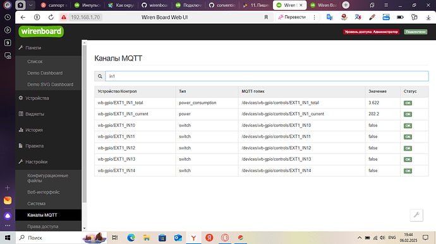Screen dimensions: 436x244
Task: Click the Перевести translate button
Action: pos(292,17)
